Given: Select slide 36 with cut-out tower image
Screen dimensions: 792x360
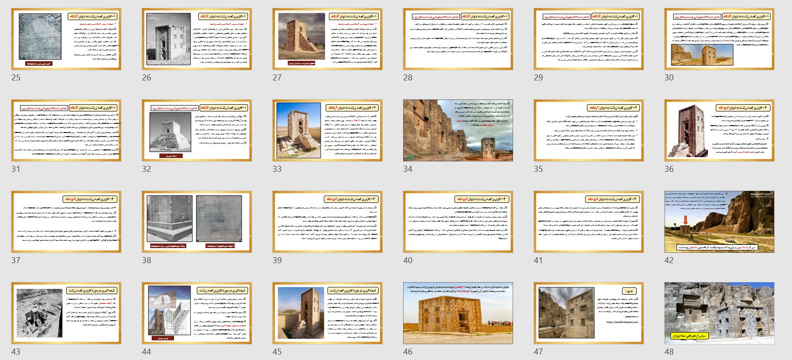Looking at the screenshot, I should click(719, 131).
